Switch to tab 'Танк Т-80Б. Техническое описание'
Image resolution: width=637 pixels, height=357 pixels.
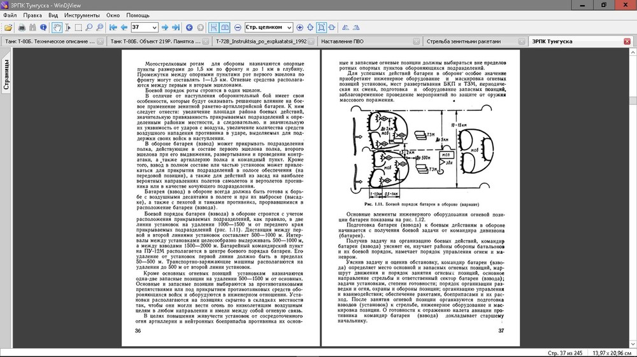click(50, 41)
